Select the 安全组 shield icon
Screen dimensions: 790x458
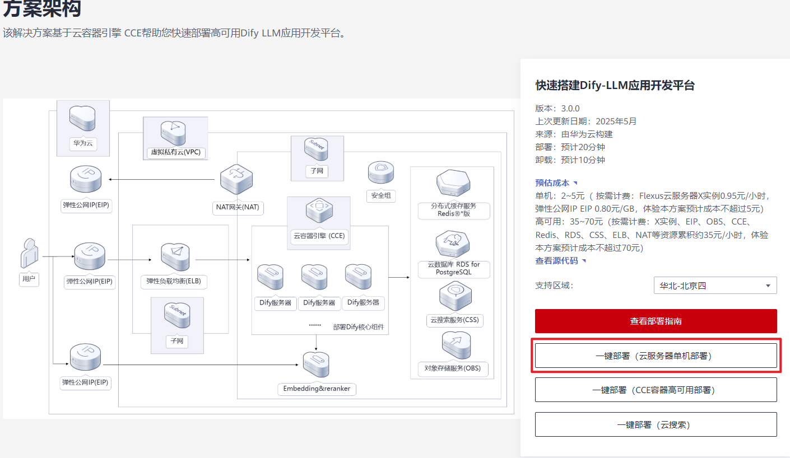pos(381,172)
